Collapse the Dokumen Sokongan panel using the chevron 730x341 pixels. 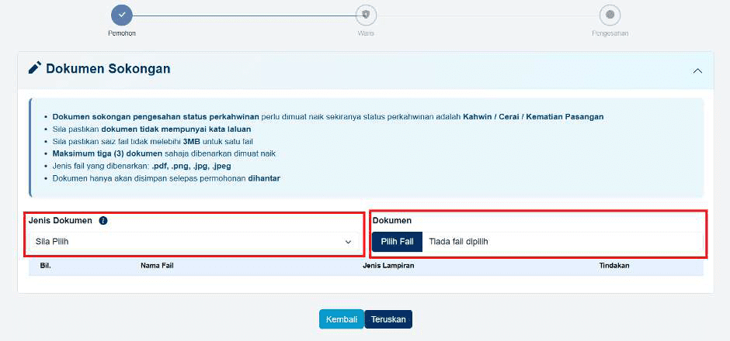tap(697, 70)
